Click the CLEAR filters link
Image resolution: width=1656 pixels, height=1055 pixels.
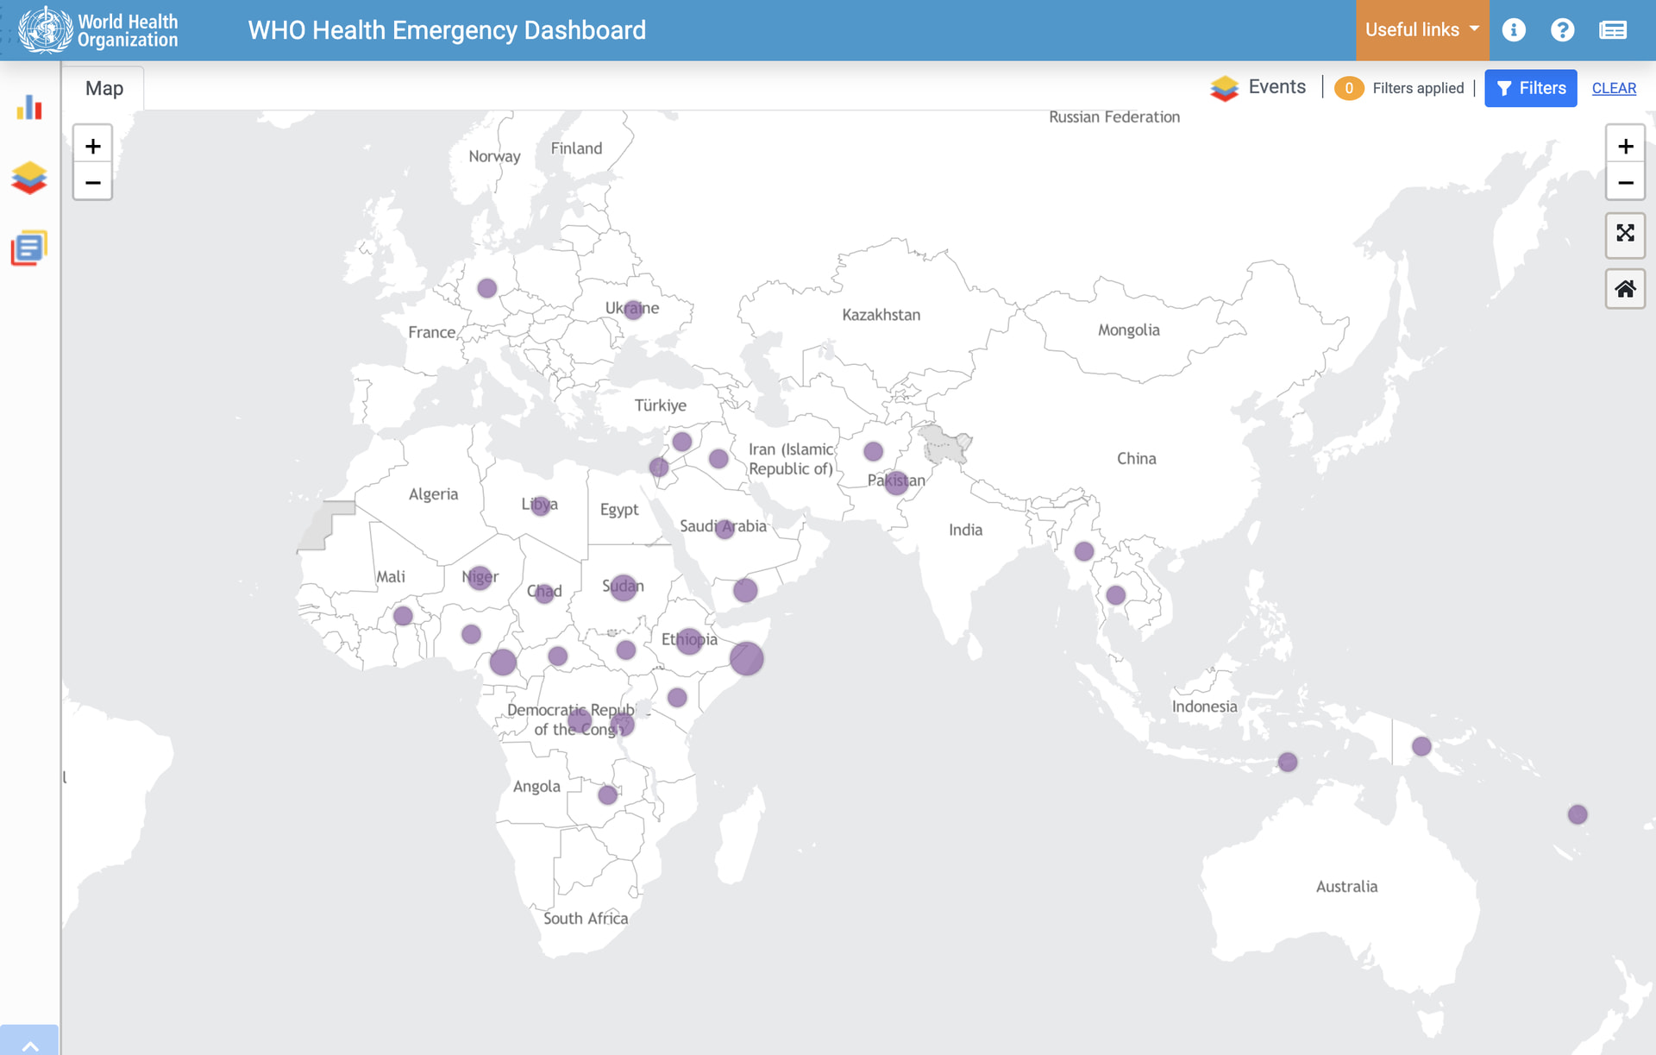pyautogui.click(x=1614, y=88)
